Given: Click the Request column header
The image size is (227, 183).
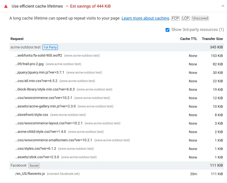Looking at the screenshot, I should [17, 39].
